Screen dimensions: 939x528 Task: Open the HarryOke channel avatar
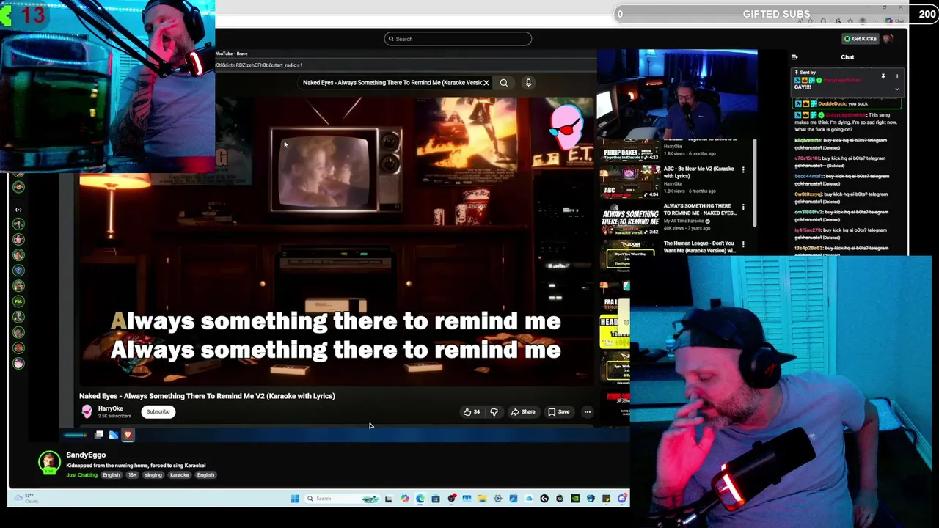[x=87, y=411]
